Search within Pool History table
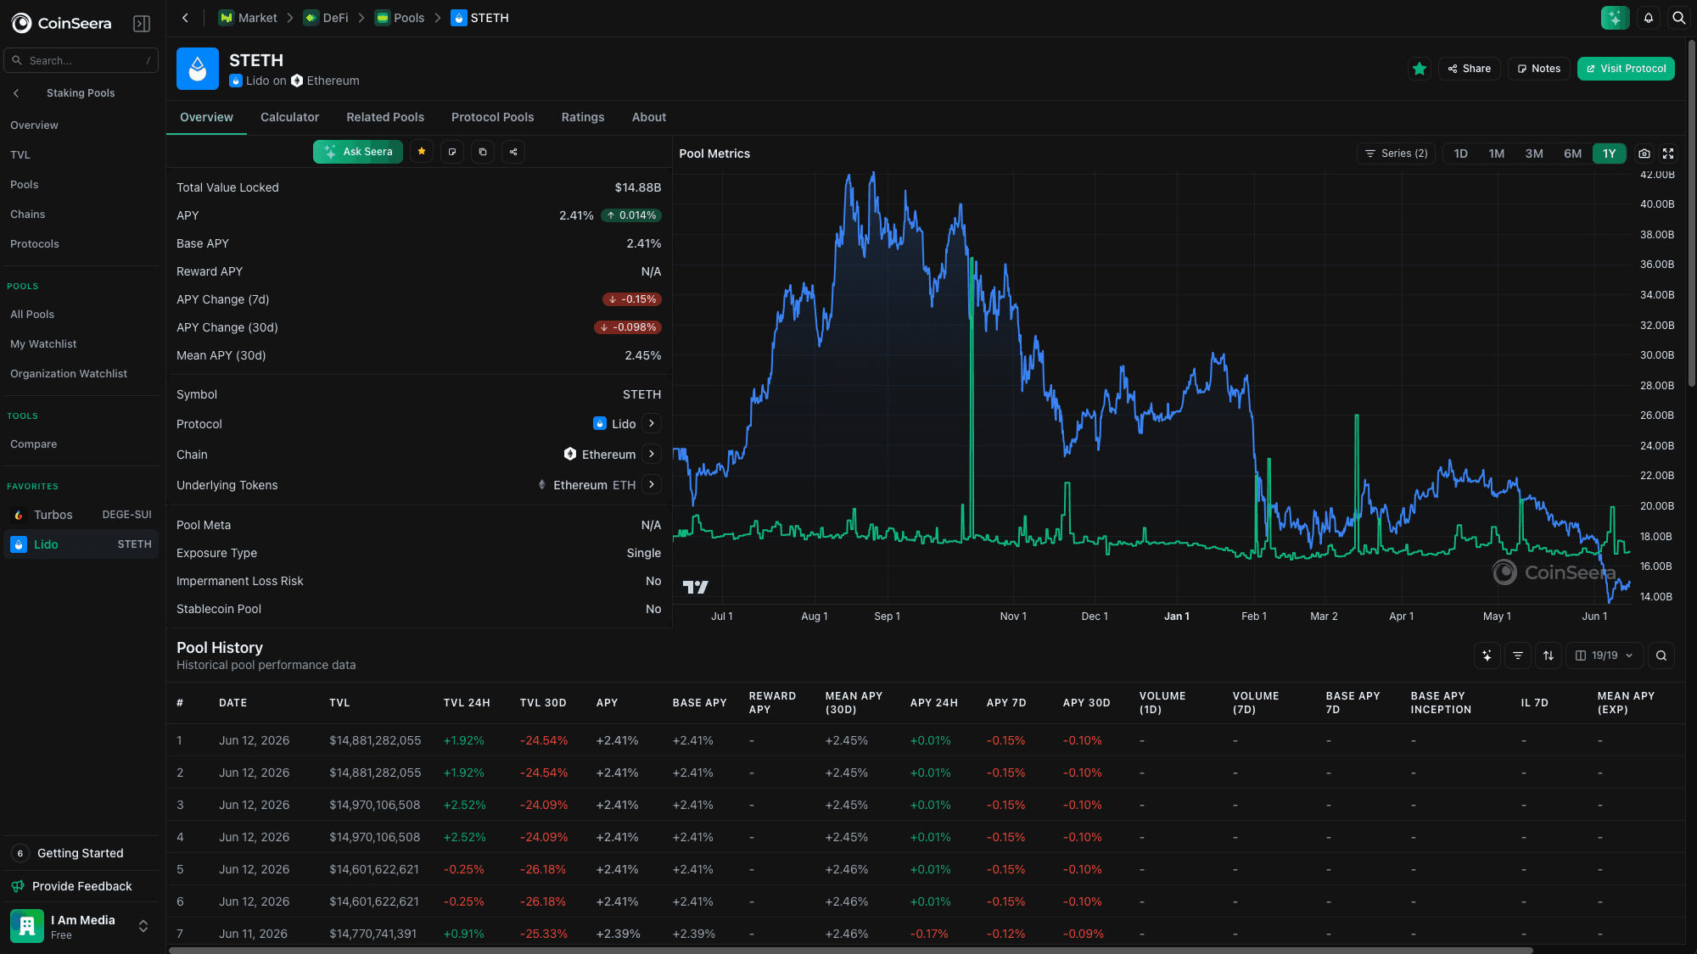Screen dimensions: 1697x954 (1661, 656)
